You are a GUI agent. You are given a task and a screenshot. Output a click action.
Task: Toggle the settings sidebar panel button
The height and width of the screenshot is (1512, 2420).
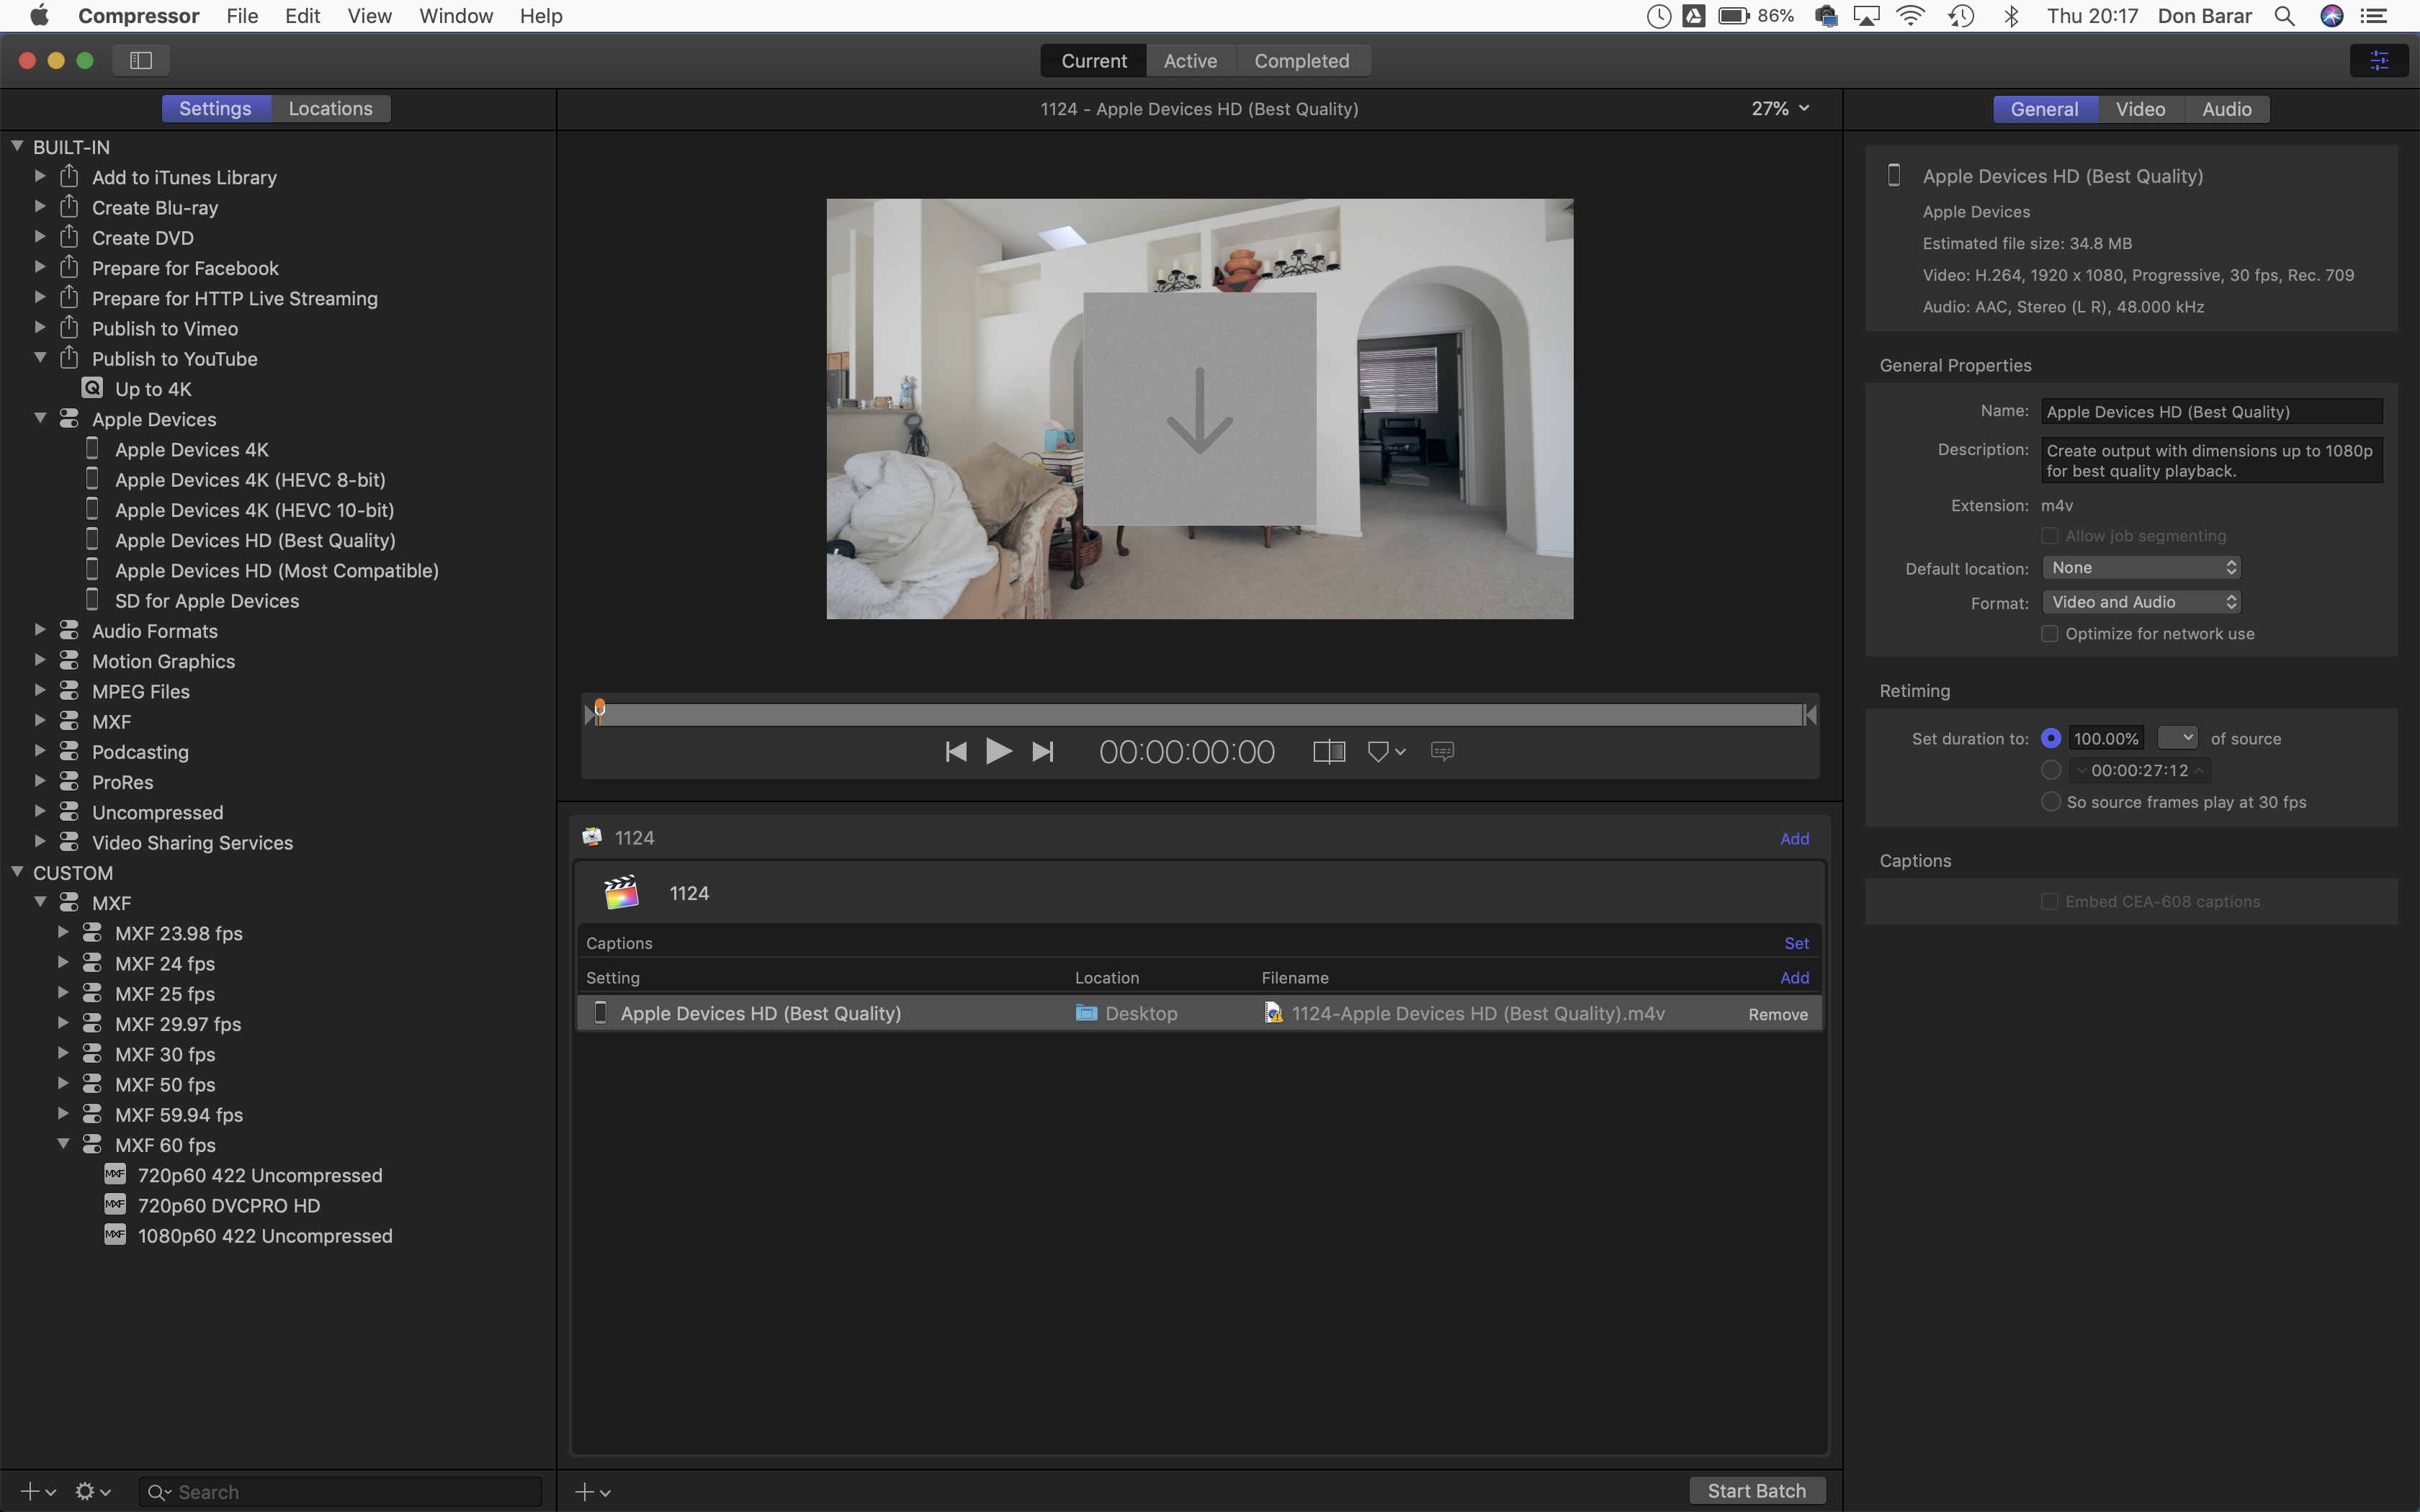click(x=141, y=60)
